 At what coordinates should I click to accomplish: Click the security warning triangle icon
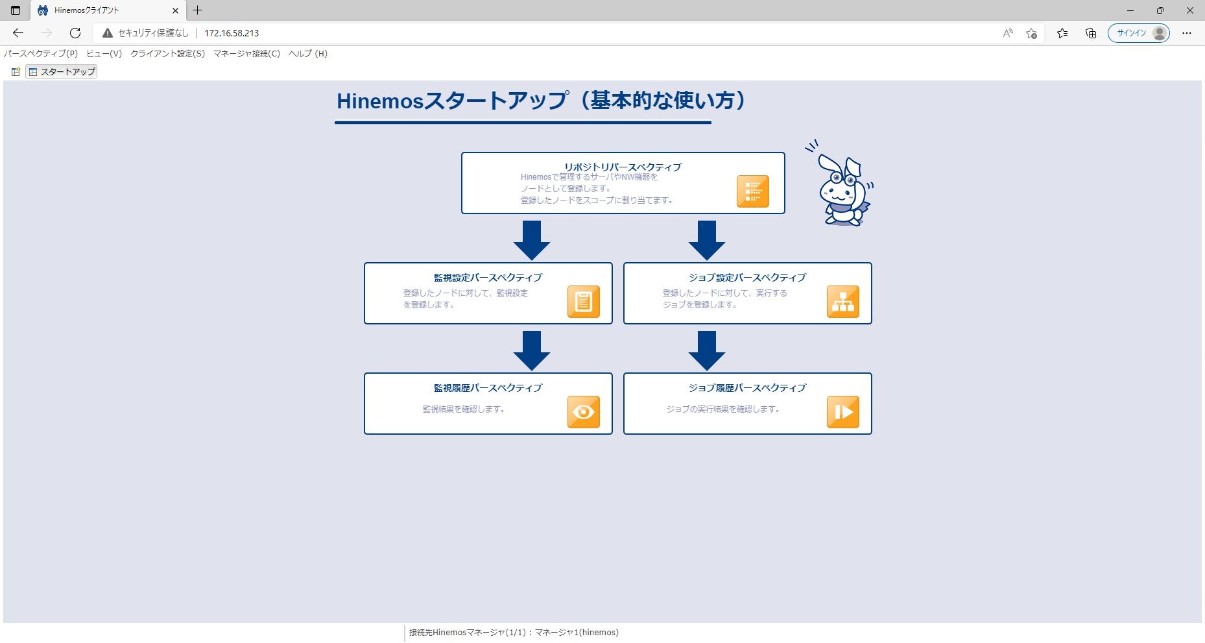(108, 32)
